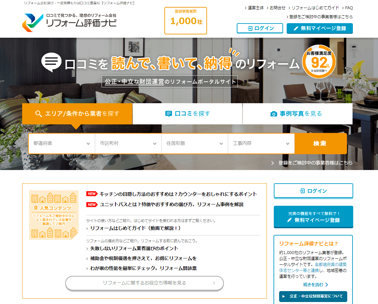
Task: Open the 都道府県 dropdown
Action: tap(62, 143)
